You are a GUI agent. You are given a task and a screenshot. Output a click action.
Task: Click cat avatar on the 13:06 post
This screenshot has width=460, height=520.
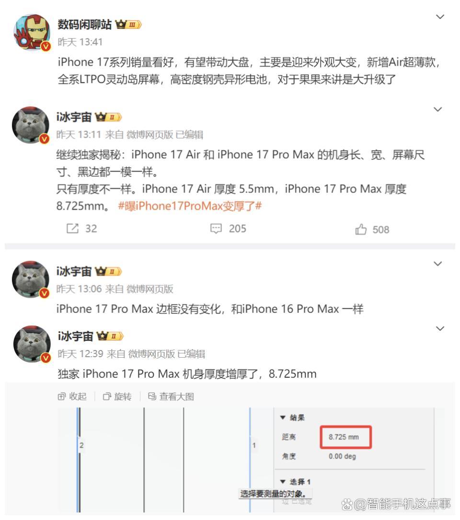click(x=31, y=279)
